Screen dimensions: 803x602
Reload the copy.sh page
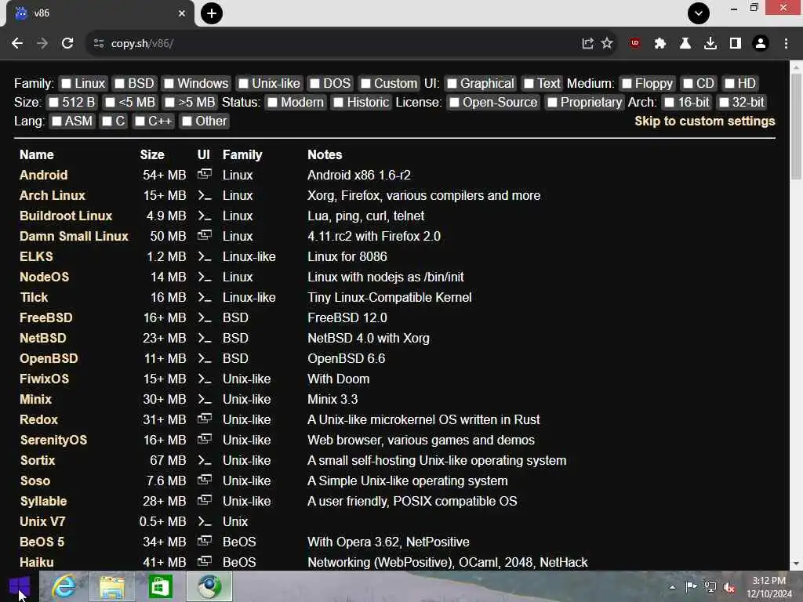click(67, 44)
